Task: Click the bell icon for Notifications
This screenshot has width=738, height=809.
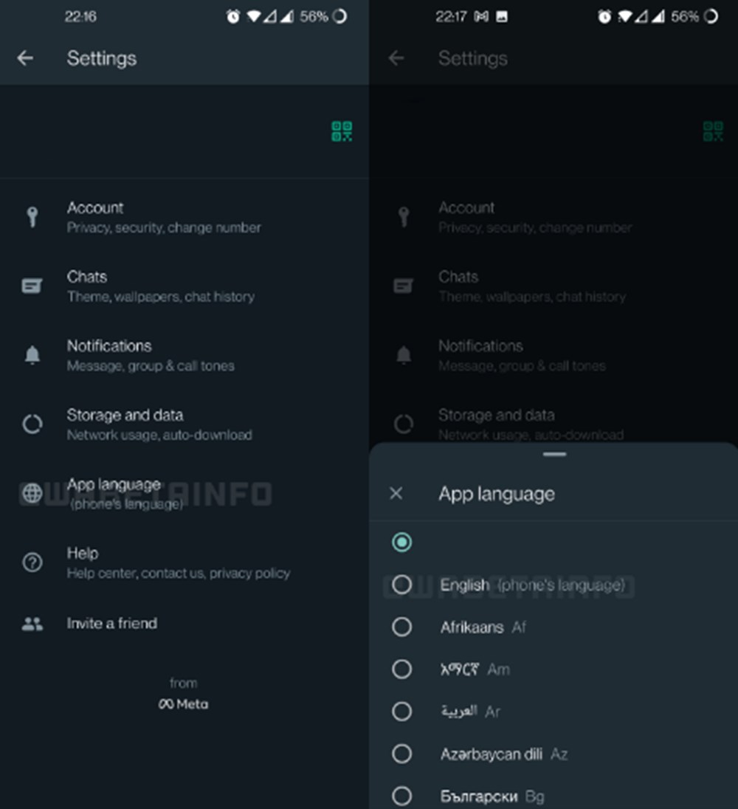Action: pyautogui.click(x=32, y=354)
